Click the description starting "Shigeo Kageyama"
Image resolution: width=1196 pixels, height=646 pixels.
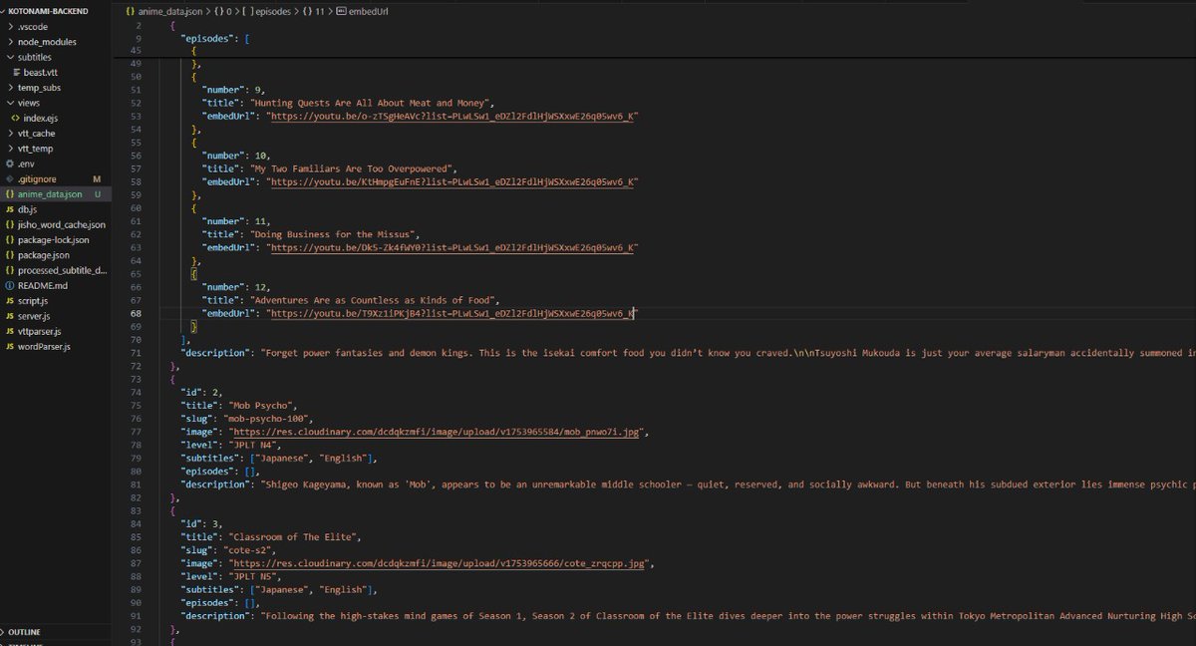(726, 485)
